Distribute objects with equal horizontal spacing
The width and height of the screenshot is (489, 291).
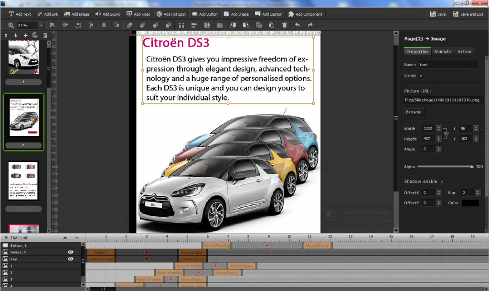point(181,25)
